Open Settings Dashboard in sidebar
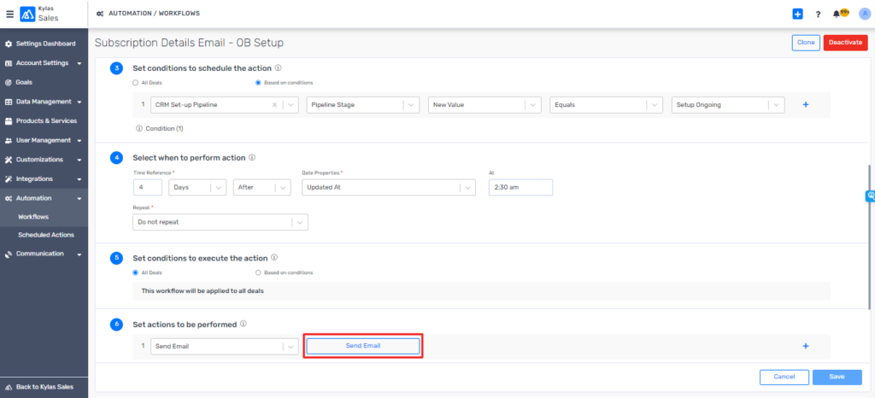The width and height of the screenshot is (875, 398). 44,44
